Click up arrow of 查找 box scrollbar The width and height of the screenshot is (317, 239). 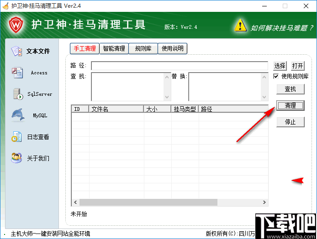tap(167, 77)
